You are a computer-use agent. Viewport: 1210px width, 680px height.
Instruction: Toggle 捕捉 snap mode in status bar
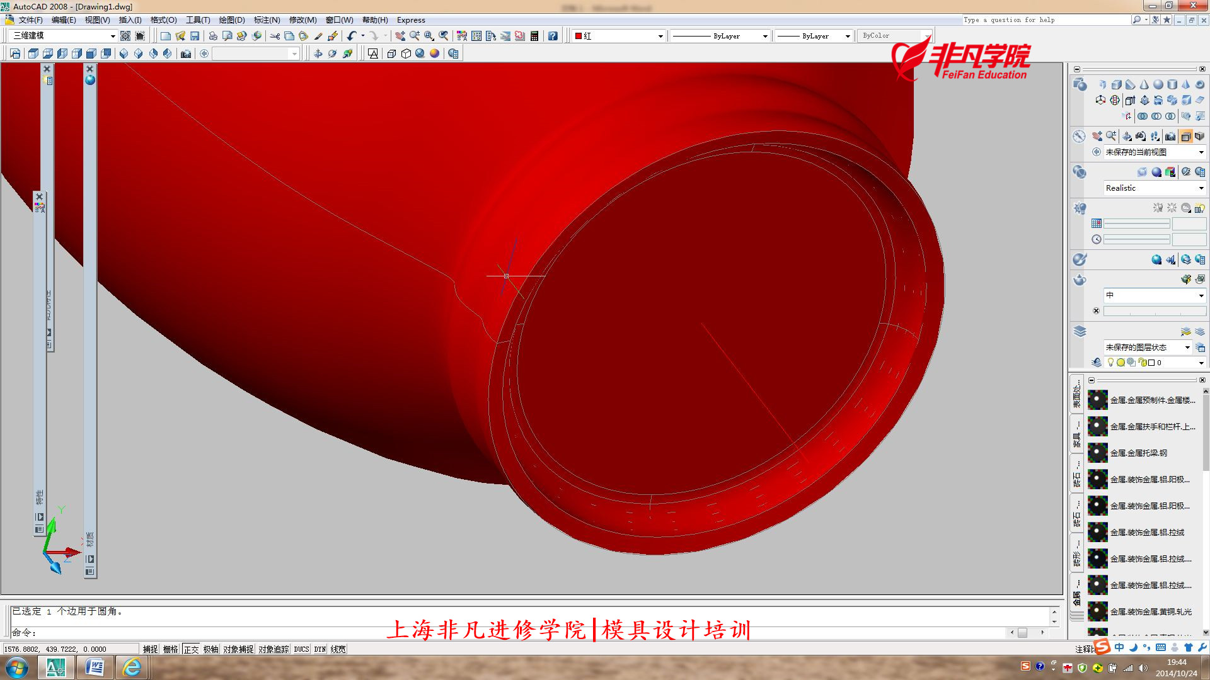click(150, 649)
